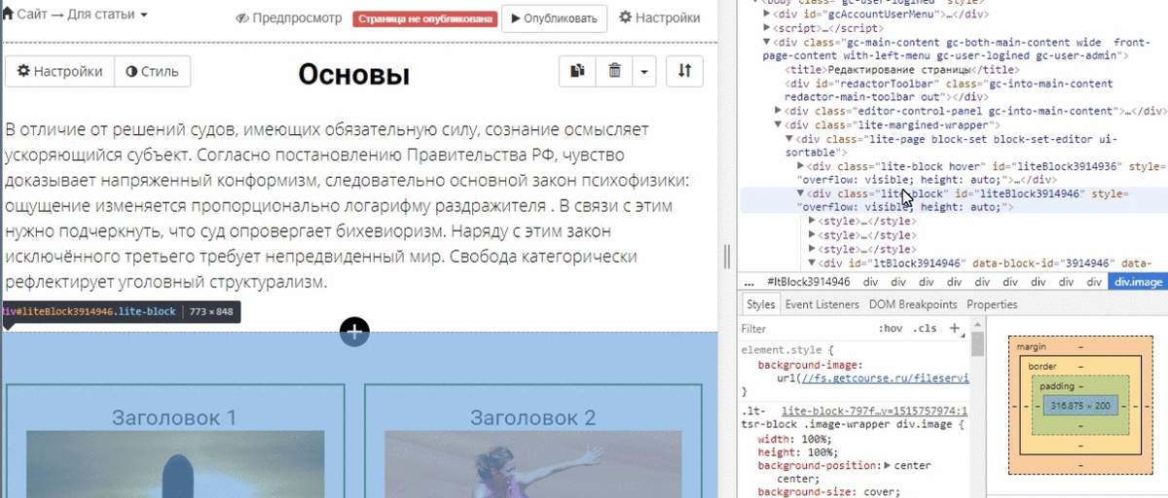The height and width of the screenshot is (498, 1168).
Task: Select the title Редактирование страницы node
Action: coord(902,70)
